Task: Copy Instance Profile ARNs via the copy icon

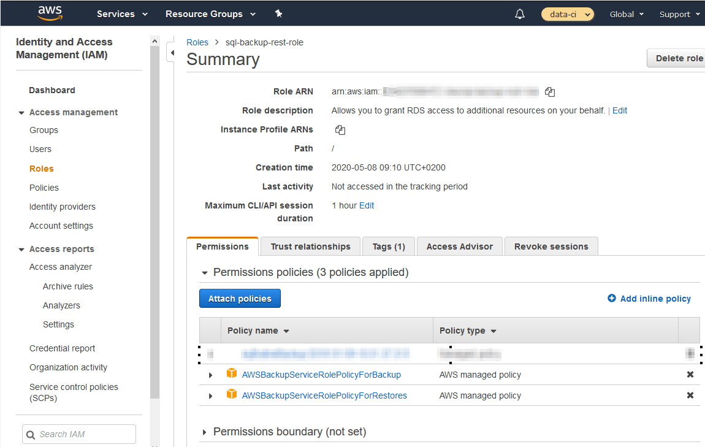Action: tap(340, 129)
